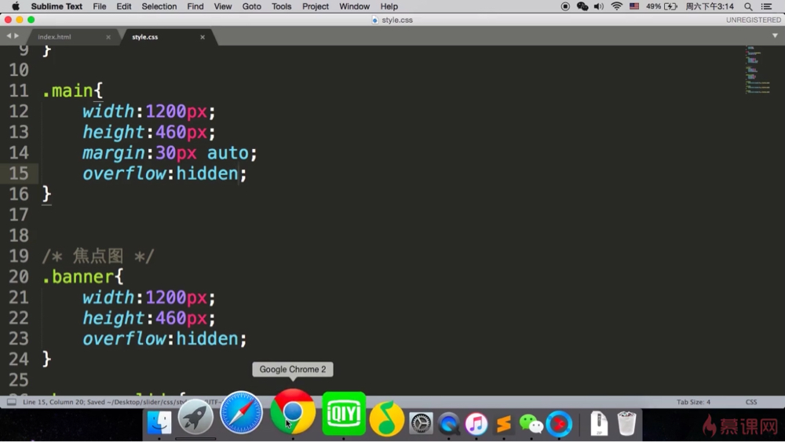Open the volume control in menu bar

pos(599,6)
